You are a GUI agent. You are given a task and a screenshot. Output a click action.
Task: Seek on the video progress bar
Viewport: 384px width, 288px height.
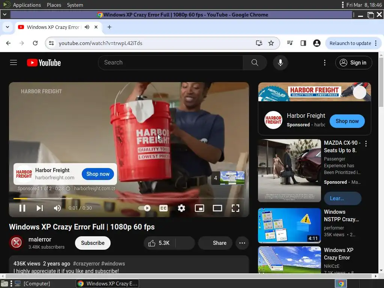pyautogui.click(x=129, y=198)
